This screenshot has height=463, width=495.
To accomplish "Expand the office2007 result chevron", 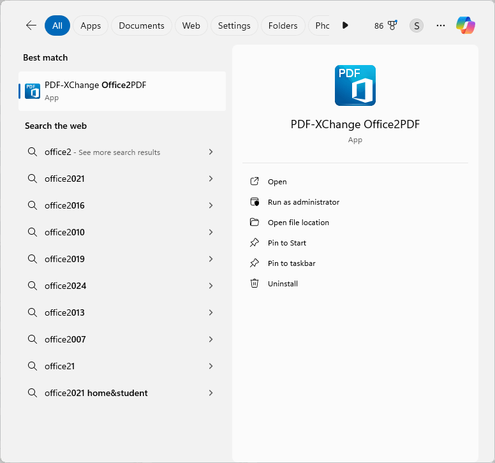I will [211, 339].
